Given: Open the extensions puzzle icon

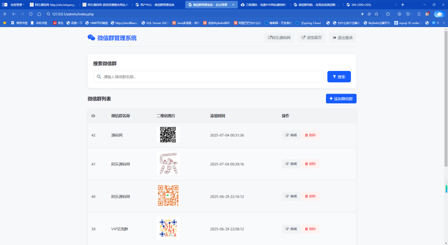Looking at the screenshot, I should point(388,14).
